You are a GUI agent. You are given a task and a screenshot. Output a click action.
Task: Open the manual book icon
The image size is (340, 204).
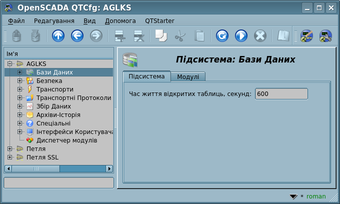pyautogui.click(x=283, y=36)
